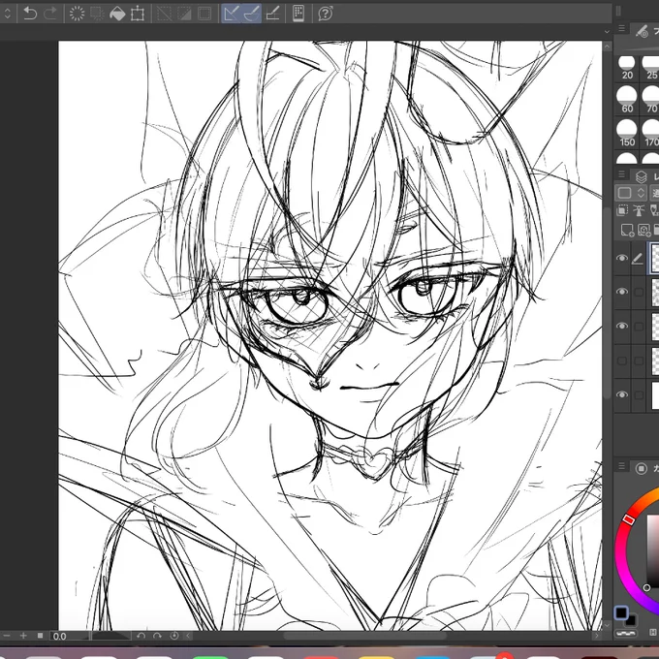
Task: Check the second layer's selection checkbox
Action: coord(639,292)
